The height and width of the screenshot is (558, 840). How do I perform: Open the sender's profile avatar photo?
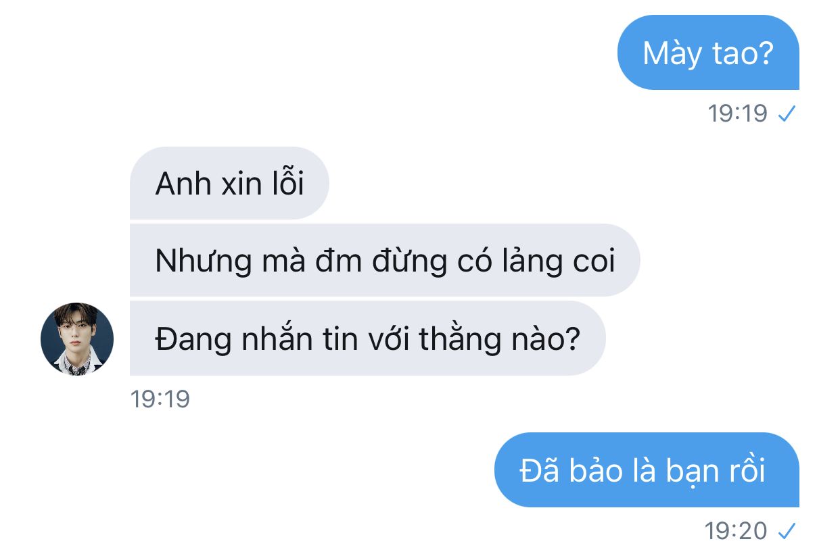(77, 339)
